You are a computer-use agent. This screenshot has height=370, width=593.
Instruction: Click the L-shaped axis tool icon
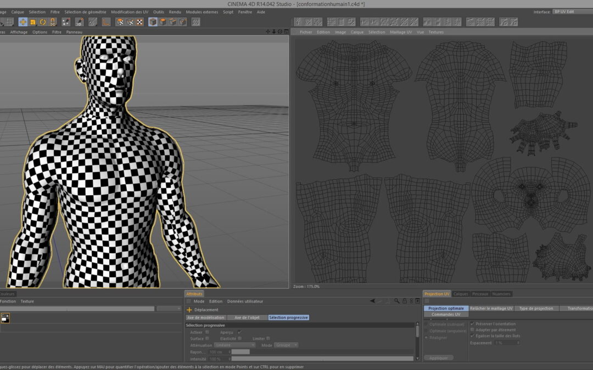click(106, 22)
